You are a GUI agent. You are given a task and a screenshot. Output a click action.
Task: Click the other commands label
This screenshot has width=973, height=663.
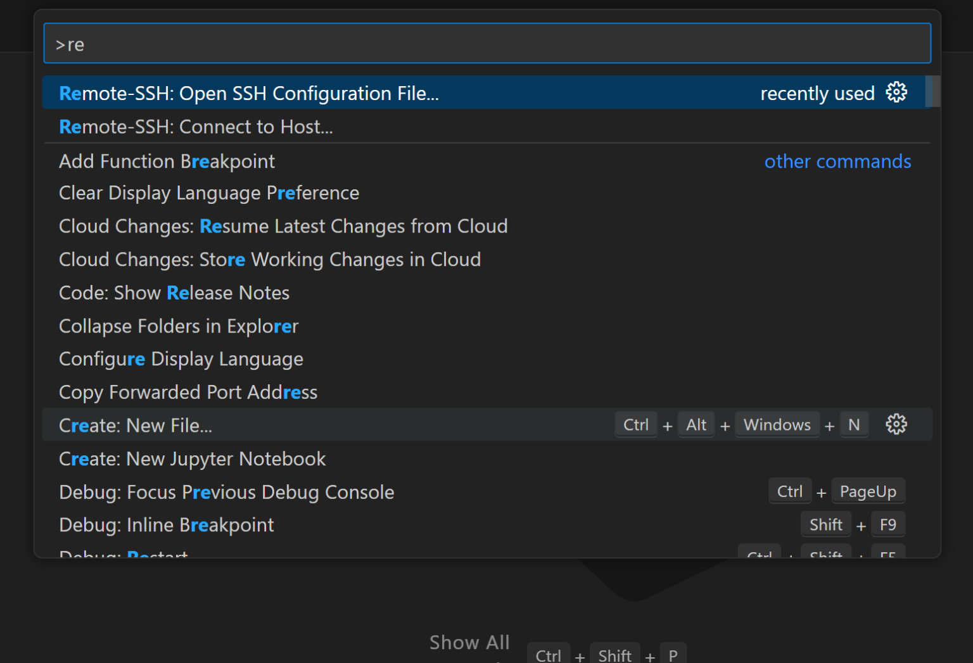[837, 161]
